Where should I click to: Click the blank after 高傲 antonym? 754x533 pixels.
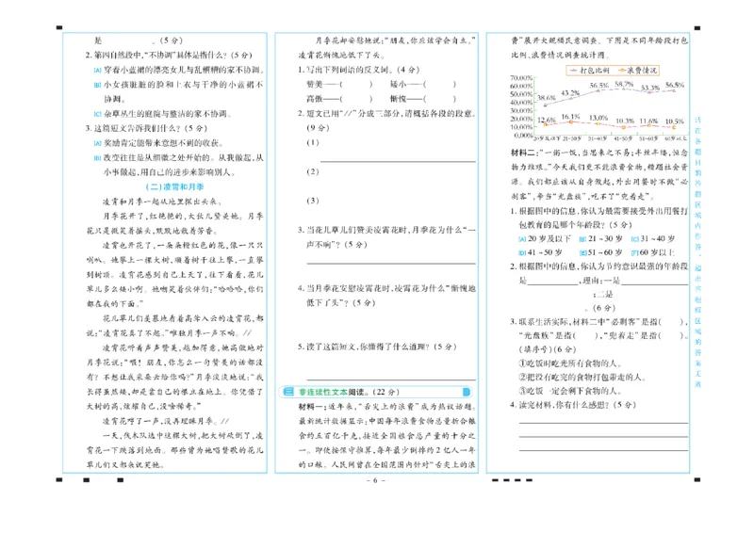coord(356,99)
